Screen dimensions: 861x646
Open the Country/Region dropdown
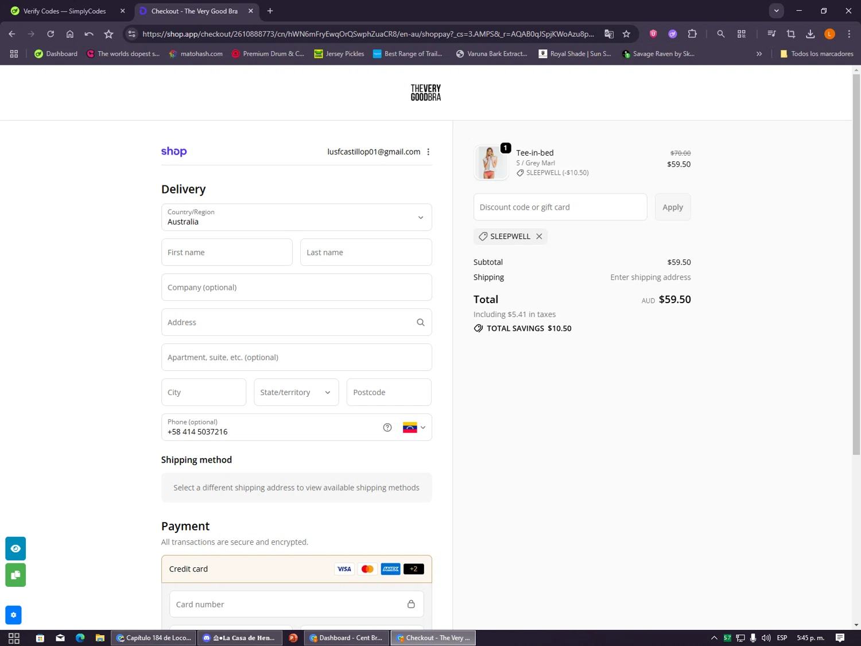pos(296,217)
